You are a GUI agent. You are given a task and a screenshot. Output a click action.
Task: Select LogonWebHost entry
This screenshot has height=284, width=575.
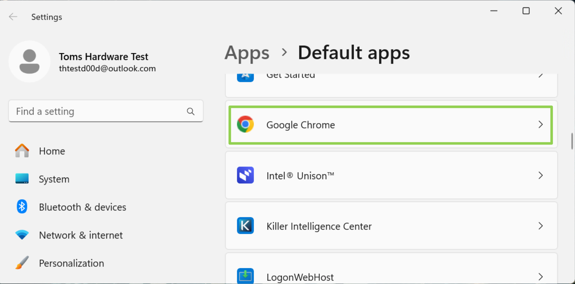[391, 269]
